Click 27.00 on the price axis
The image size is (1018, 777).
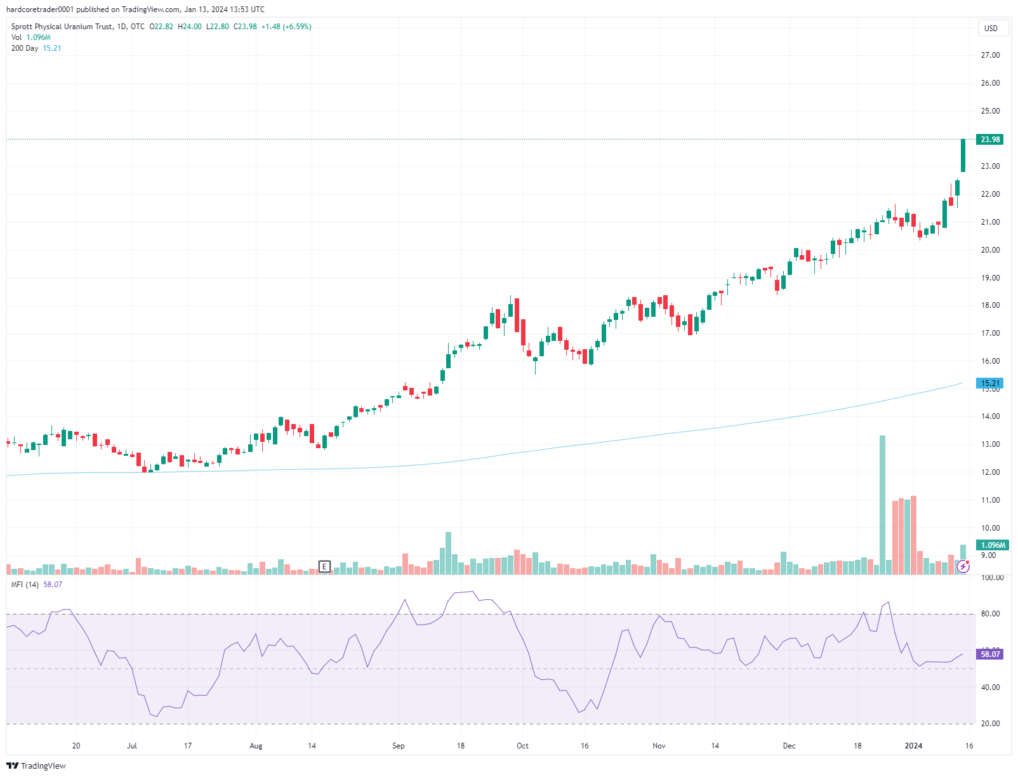point(990,55)
